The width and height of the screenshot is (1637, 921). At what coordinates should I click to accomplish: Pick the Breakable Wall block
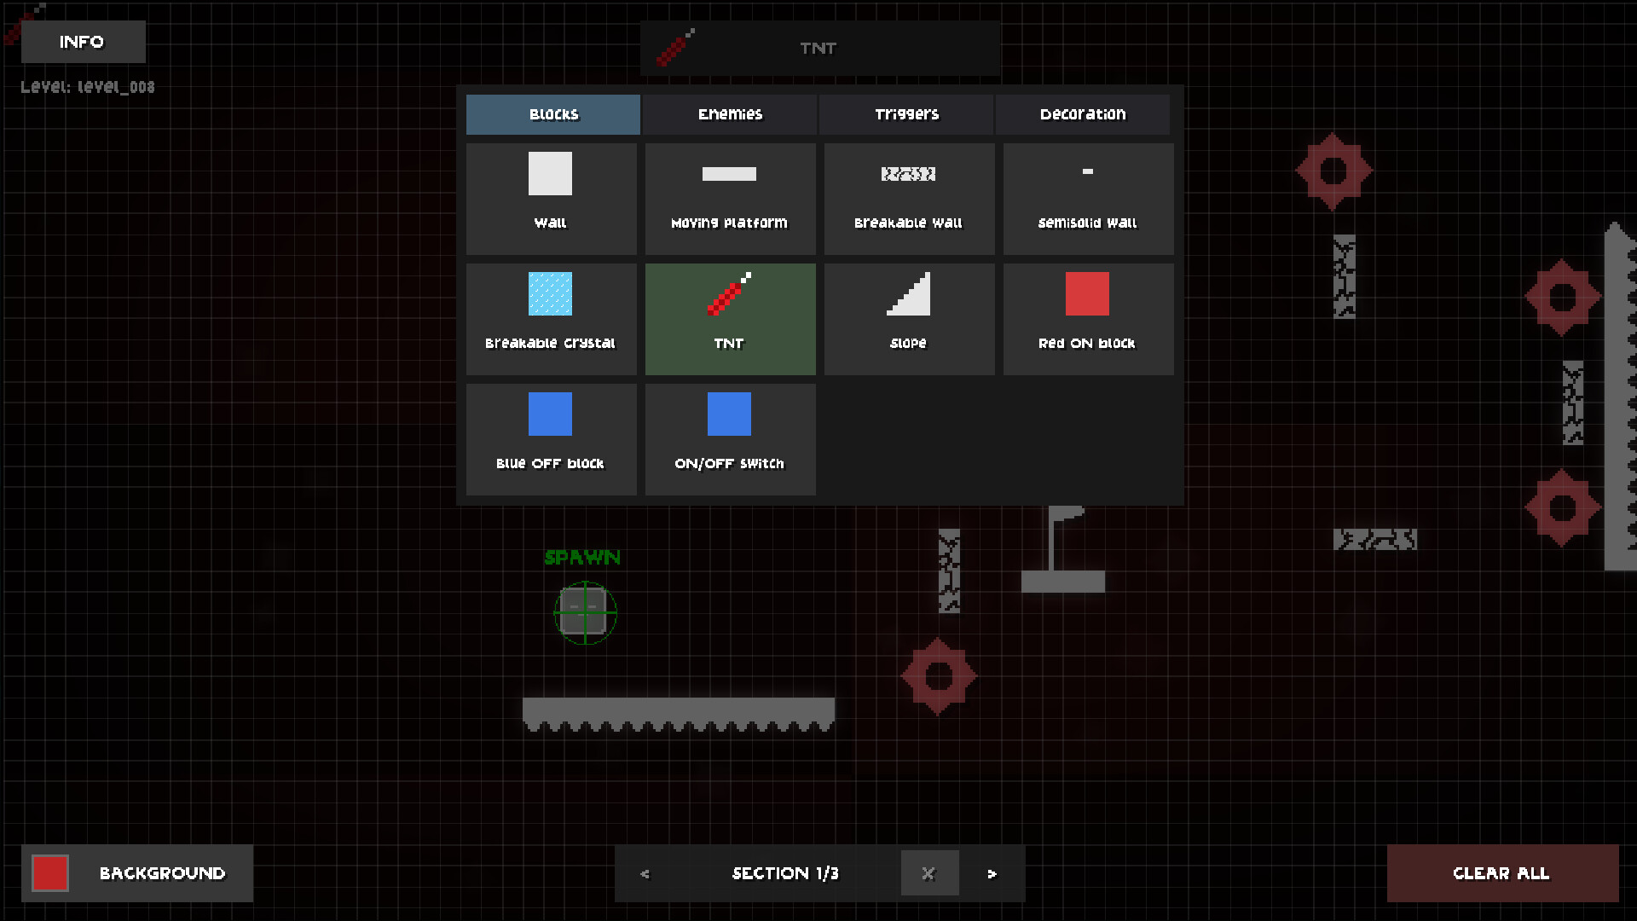click(x=909, y=199)
